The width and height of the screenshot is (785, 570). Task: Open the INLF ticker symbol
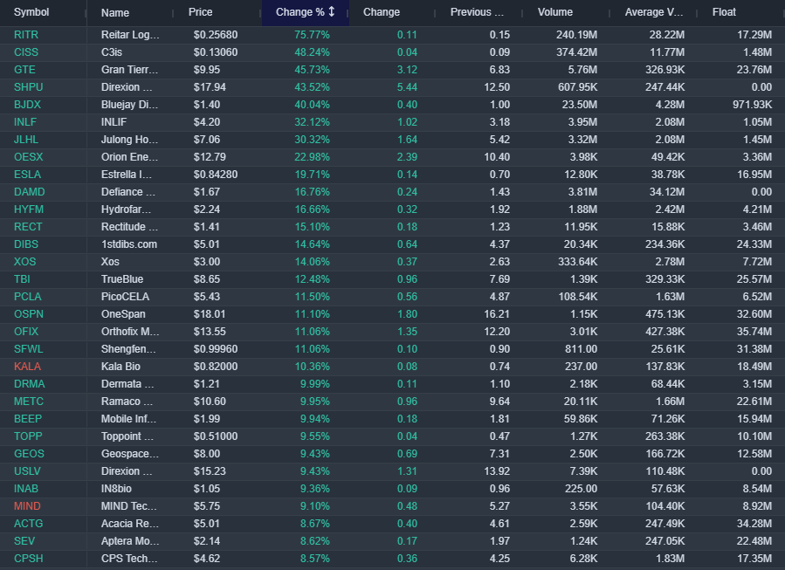pos(25,122)
